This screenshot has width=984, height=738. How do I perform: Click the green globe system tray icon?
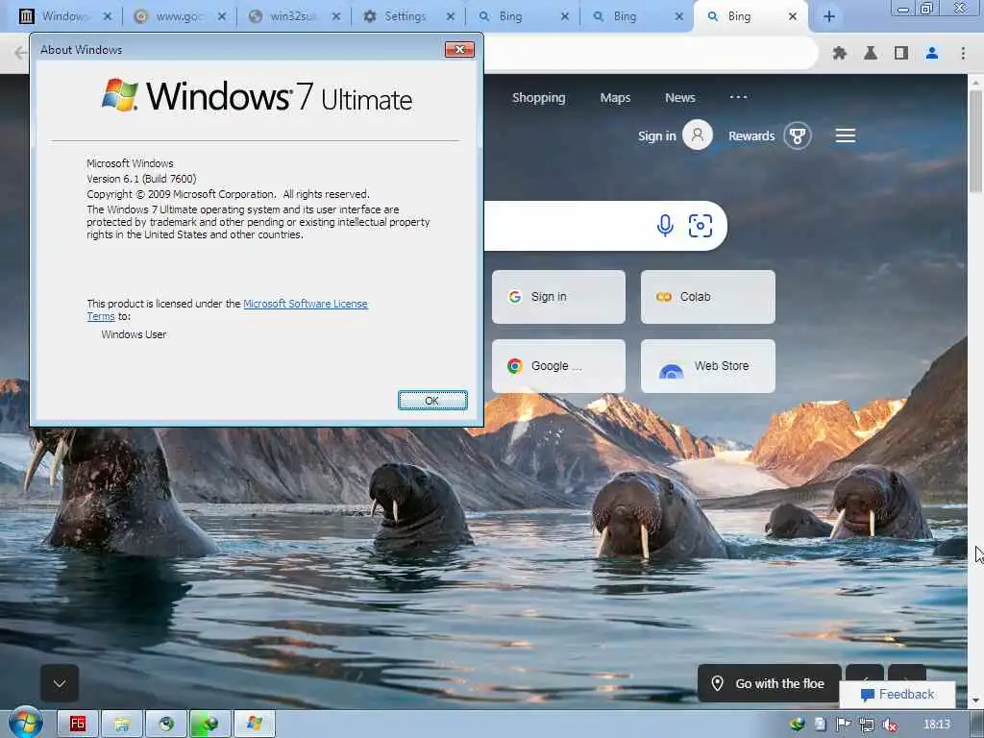pyautogui.click(x=797, y=725)
